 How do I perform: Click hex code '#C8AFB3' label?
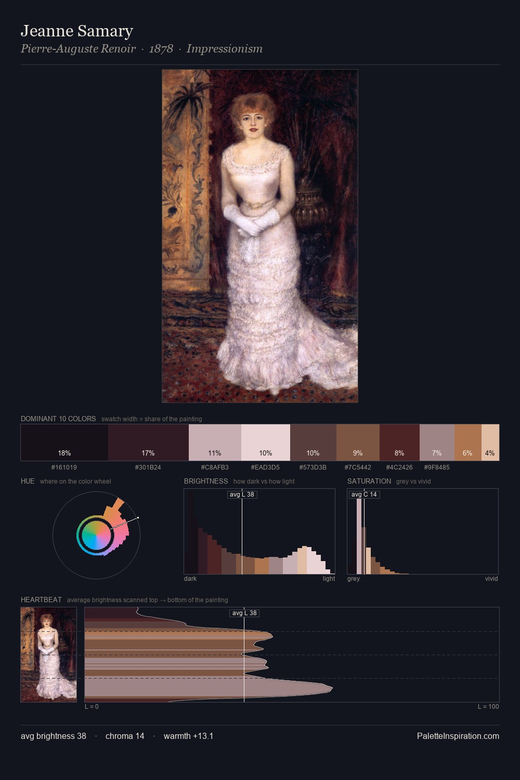(215, 467)
